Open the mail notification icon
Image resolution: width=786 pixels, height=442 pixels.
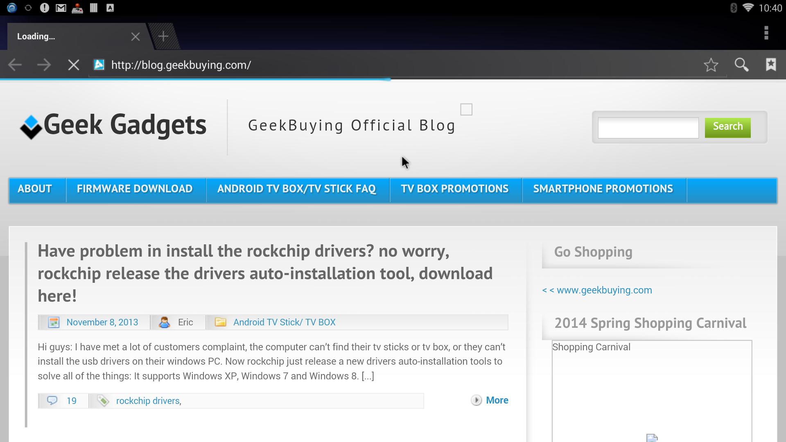tap(61, 8)
